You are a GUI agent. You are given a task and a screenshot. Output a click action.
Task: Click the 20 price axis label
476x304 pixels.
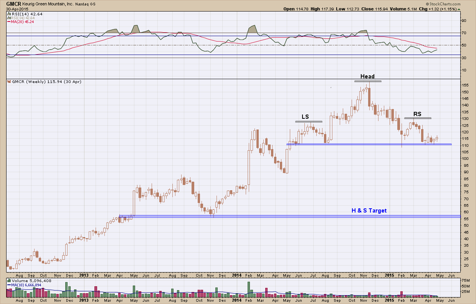coord(465,265)
